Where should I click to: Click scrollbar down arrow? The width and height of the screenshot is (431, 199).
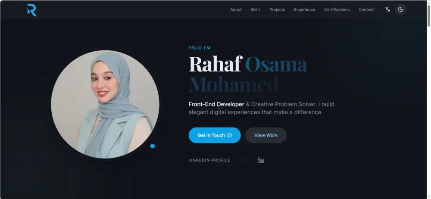(429, 197)
